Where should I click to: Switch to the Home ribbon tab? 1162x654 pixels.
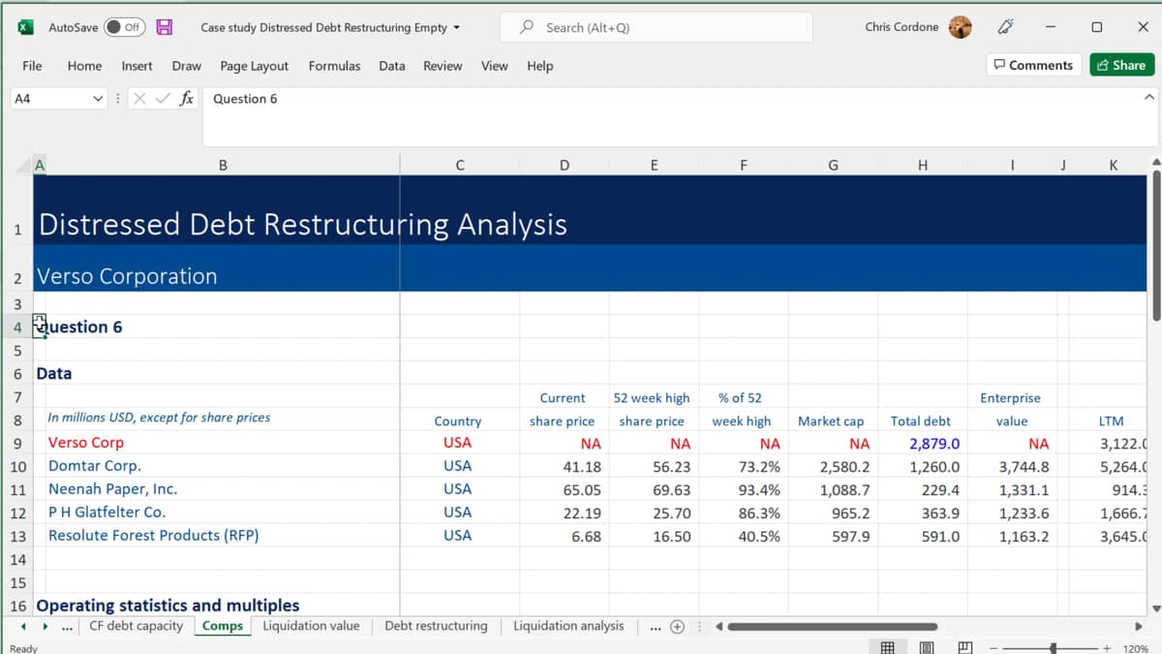[x=84, y=66]
